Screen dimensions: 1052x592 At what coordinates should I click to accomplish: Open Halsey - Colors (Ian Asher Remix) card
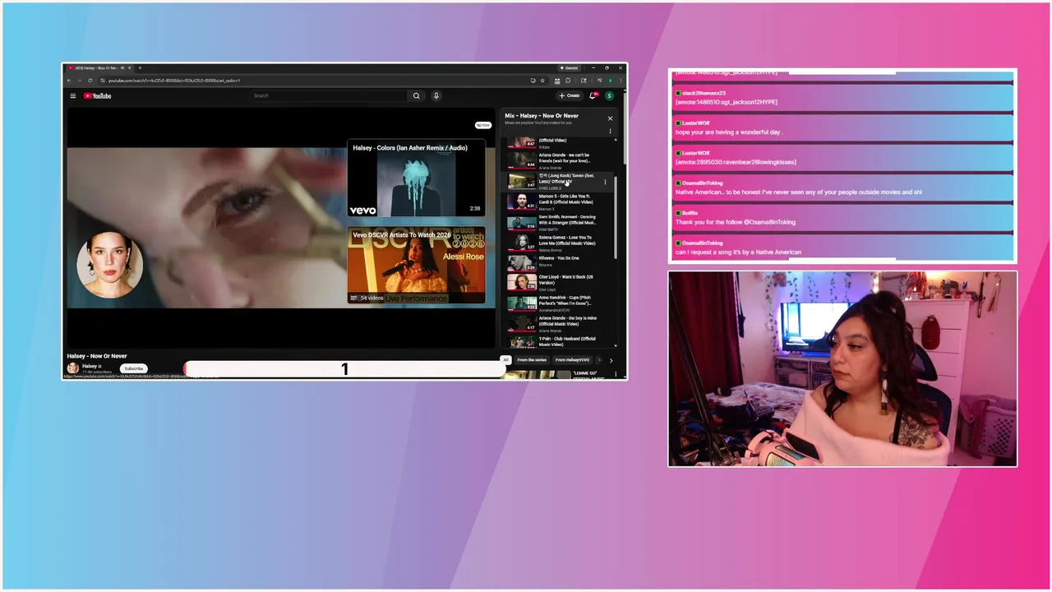(x=416, y=178)
